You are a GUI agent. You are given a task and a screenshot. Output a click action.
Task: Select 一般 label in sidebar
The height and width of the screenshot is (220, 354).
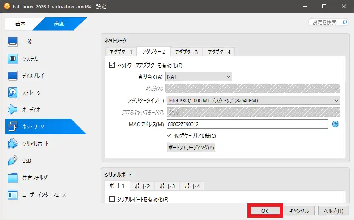click(x=27, y=42)
